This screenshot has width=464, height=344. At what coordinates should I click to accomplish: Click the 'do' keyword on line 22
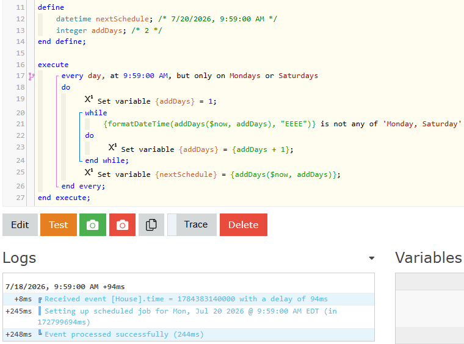(x=89, y=135)
